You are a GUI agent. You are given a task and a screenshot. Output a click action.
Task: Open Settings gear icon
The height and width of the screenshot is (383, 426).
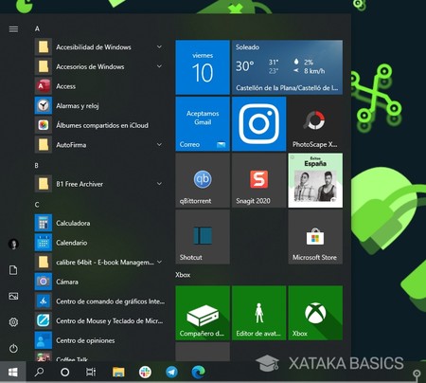[x=13, y=322]
